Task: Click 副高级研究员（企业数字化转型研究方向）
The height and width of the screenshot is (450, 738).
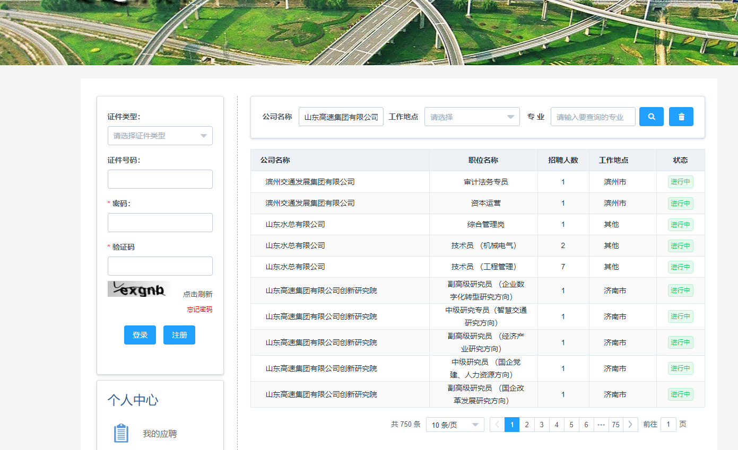Action: pos(484,290)
